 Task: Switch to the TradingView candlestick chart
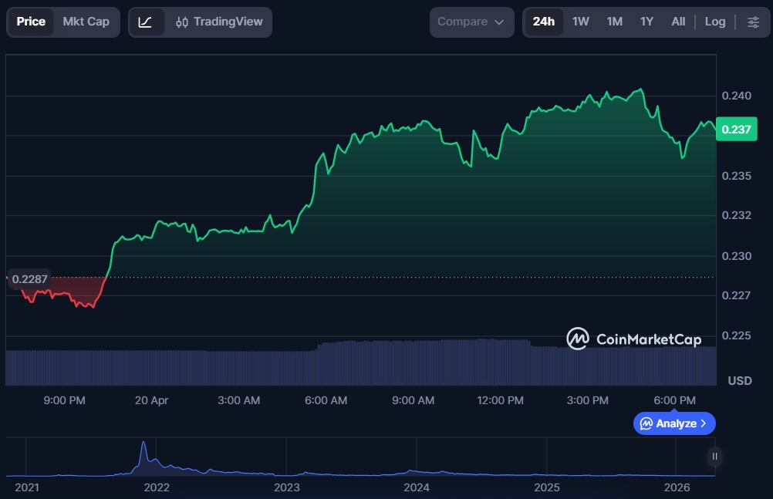(x=208, y=22)
